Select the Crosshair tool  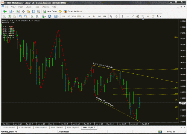point(116,16)
